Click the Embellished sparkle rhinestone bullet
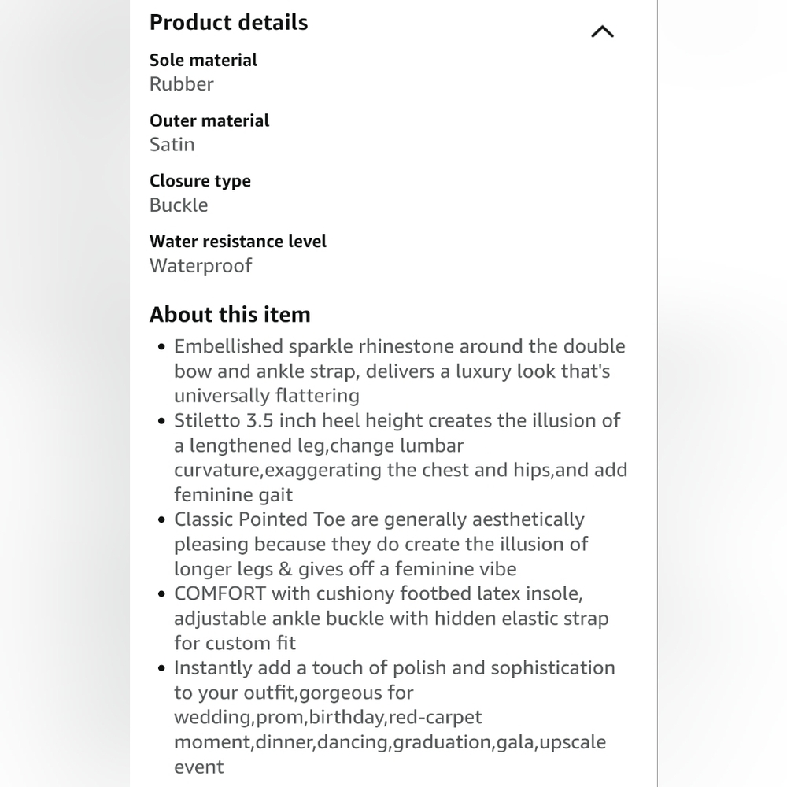Screen dimensions: 787x787 [400, 371]
